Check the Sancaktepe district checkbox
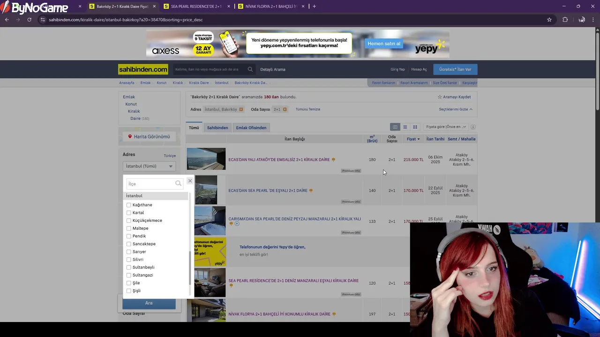 (x=129, y=244)
